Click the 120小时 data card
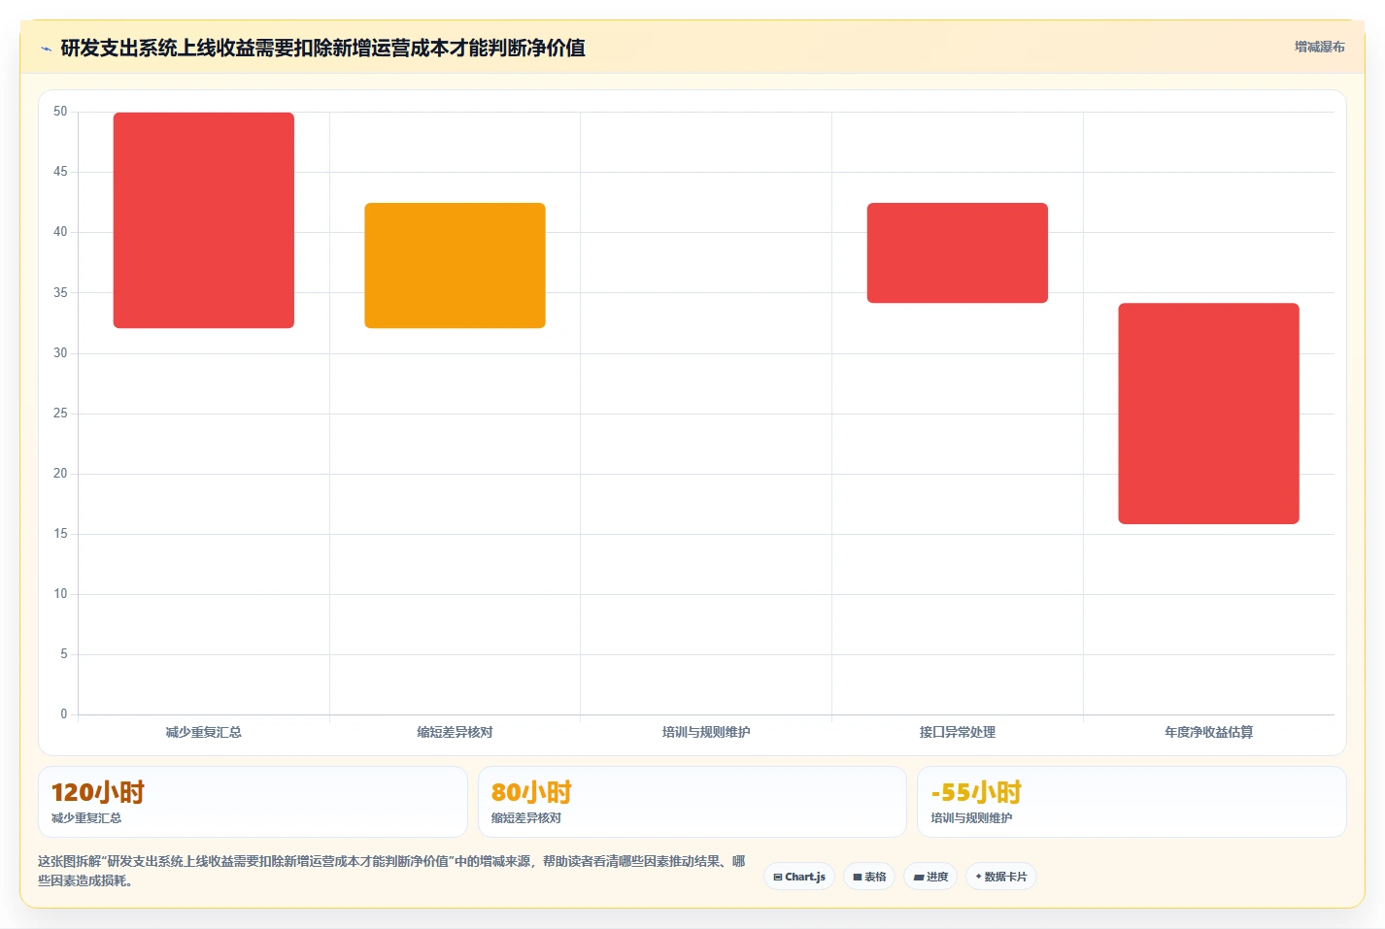This screenshot has width=1385, height=929. 253,802
